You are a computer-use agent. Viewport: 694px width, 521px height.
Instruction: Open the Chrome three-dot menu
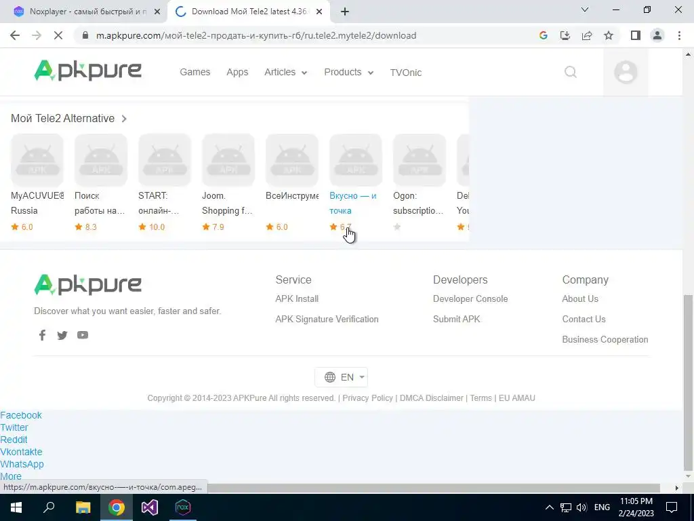point(679,35)
